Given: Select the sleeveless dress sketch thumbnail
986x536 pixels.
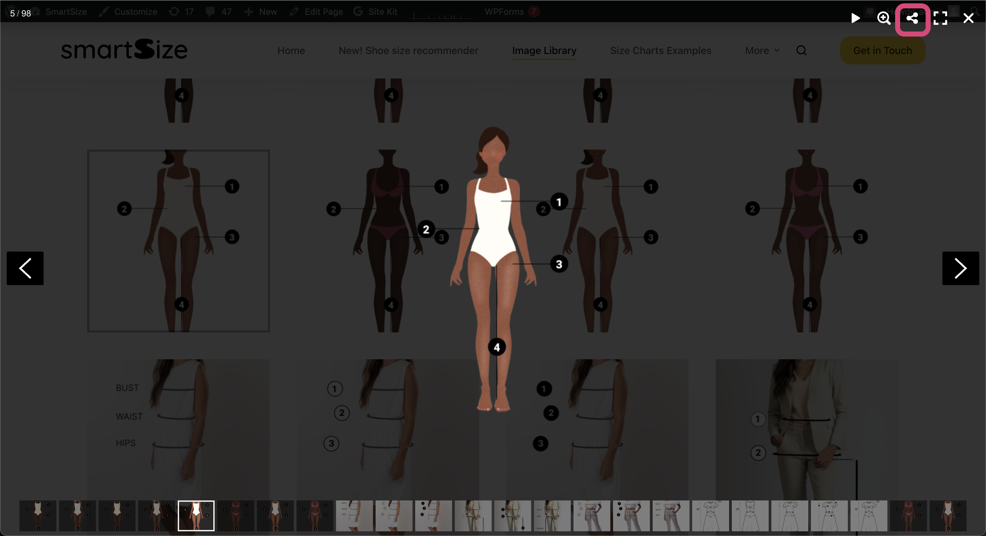Looking at the screenshot, I should tap(750, 516).
